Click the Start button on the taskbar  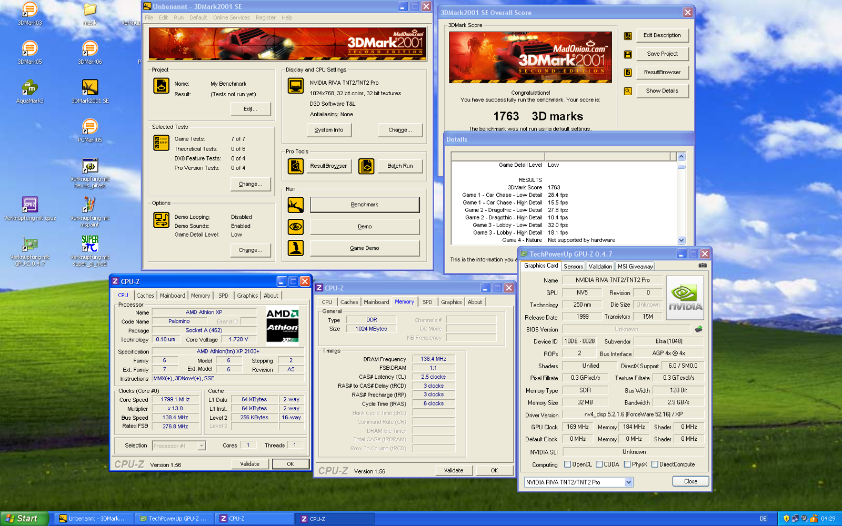click(24, 519)
